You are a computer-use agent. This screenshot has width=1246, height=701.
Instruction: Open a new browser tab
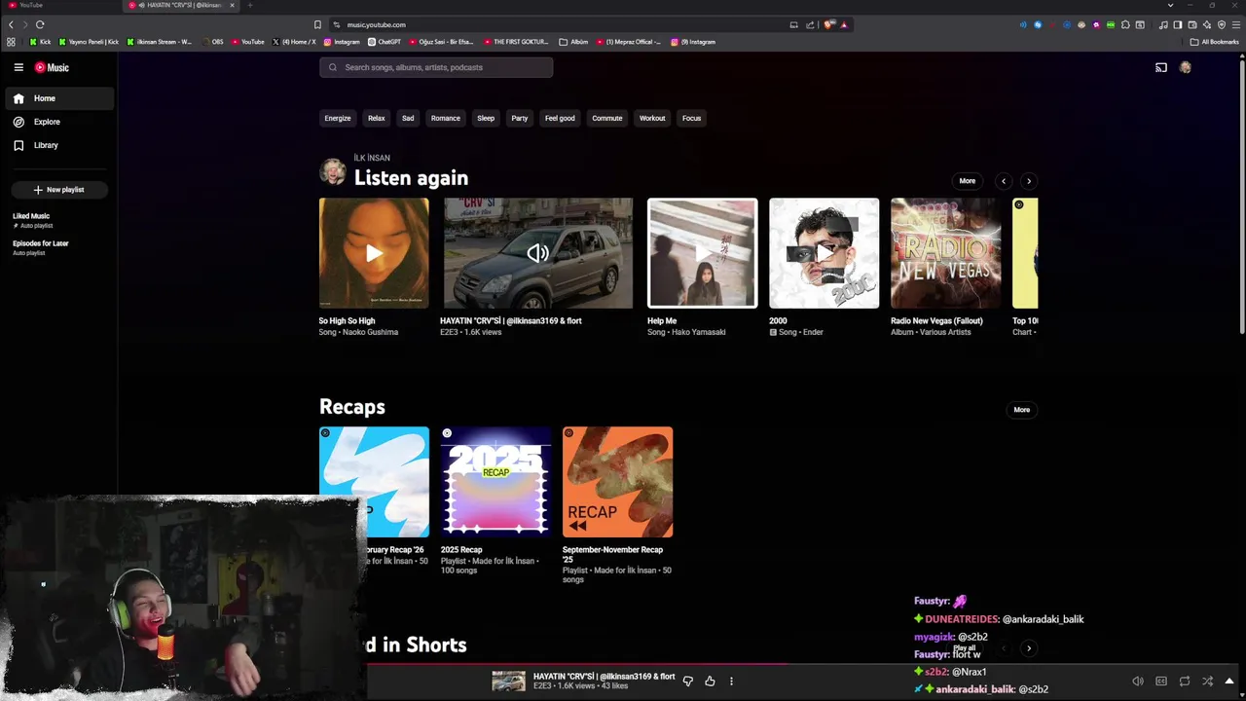[250, 5]
